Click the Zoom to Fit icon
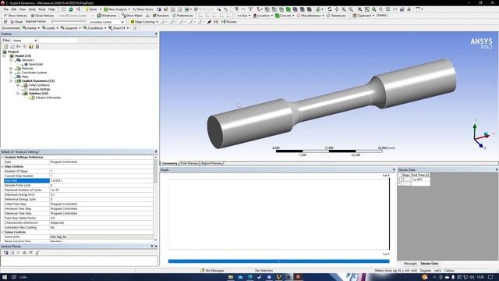This screenshot has height=281, width=499. click(x=359, y=9)
